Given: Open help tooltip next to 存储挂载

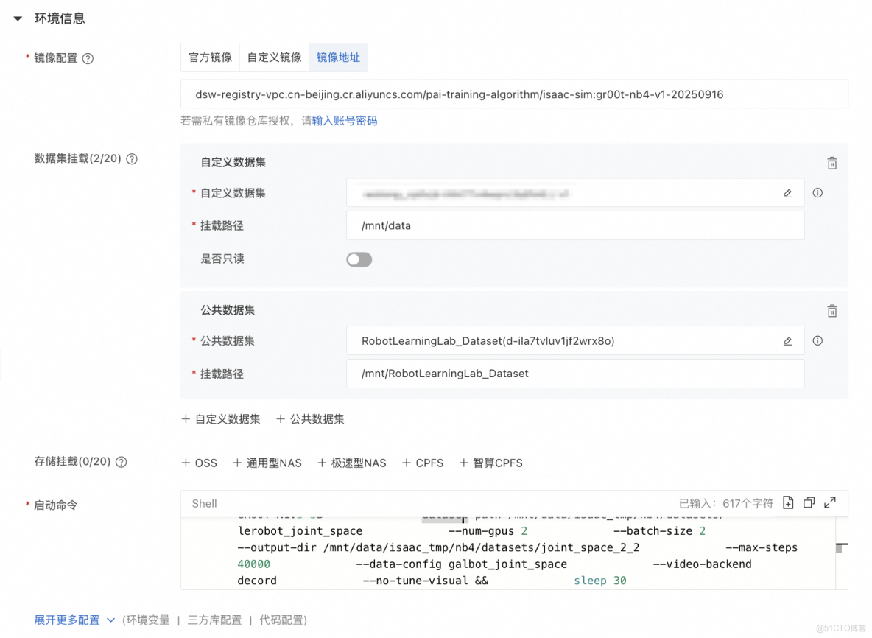Looking at the screenshot, I should click(x=122, y=463).
